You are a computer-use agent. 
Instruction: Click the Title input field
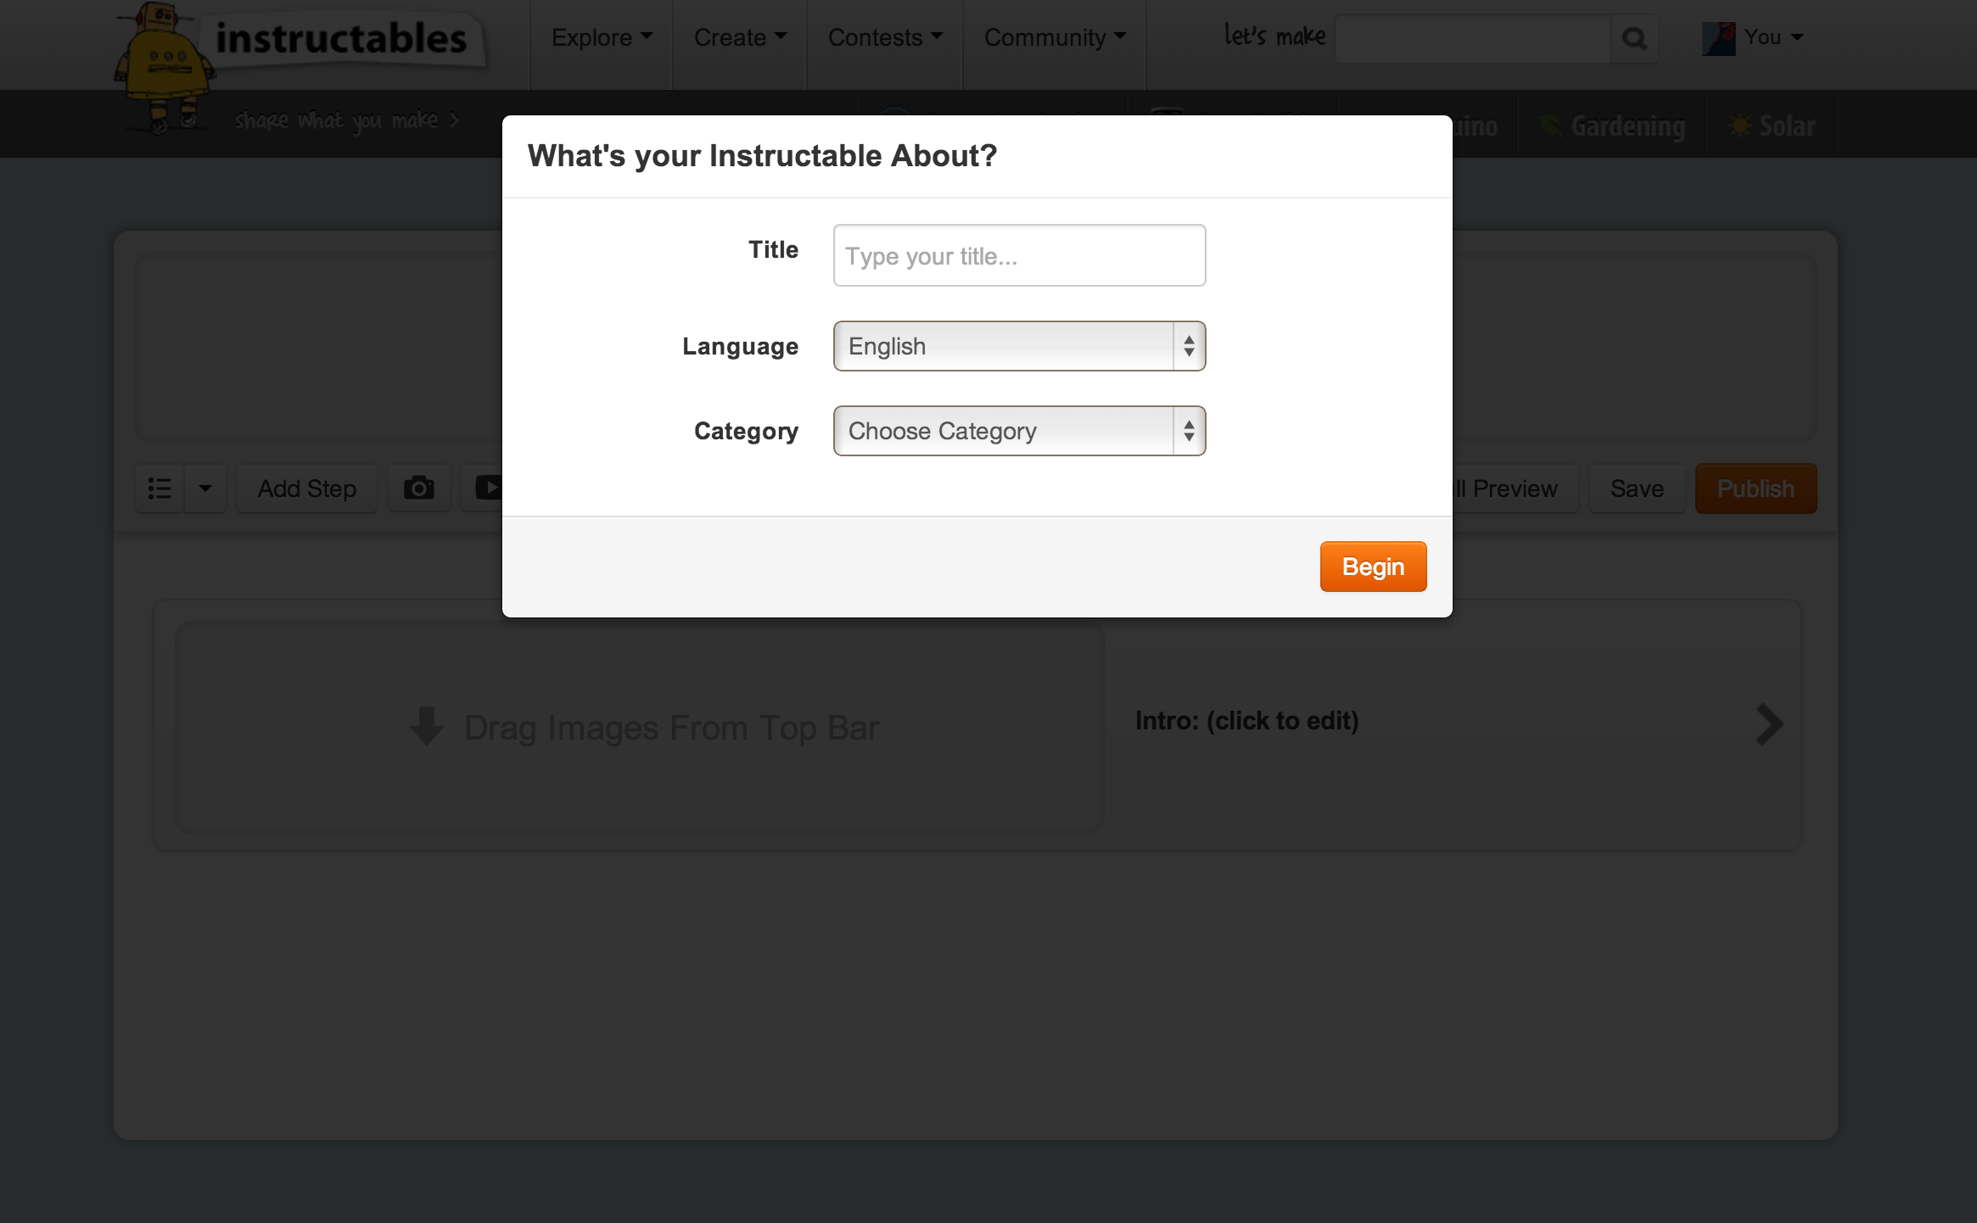1018,254
